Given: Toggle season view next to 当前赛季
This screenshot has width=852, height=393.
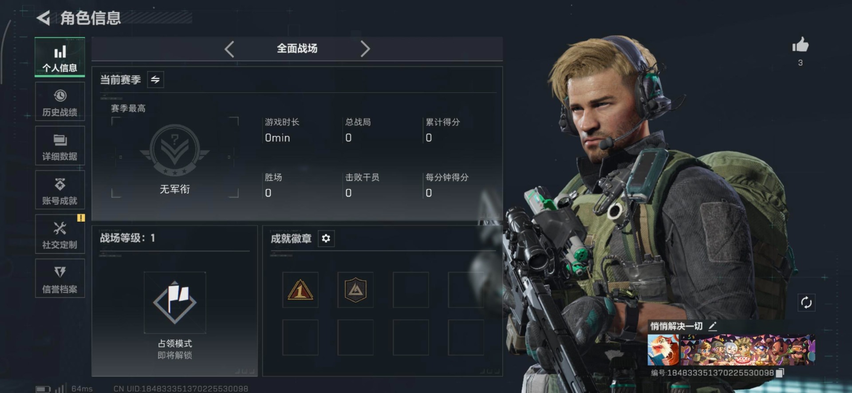Looking at the screenshot, I should click(x=155, y=79).
